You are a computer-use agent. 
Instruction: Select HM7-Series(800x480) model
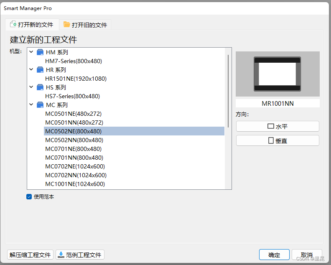click(x=74, y=61)
